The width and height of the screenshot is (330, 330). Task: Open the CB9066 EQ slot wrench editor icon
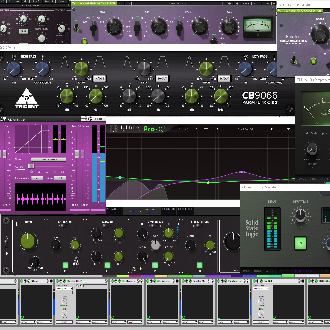pos(316,281)
